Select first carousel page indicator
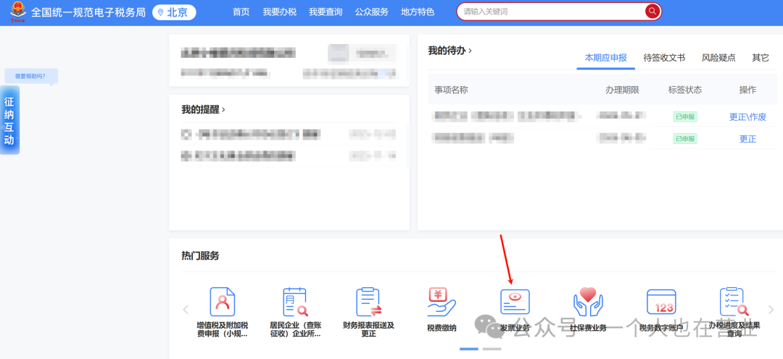 (469, 349)
